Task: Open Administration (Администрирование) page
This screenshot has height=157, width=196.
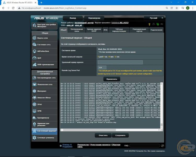Action: (x=44, y=124)
